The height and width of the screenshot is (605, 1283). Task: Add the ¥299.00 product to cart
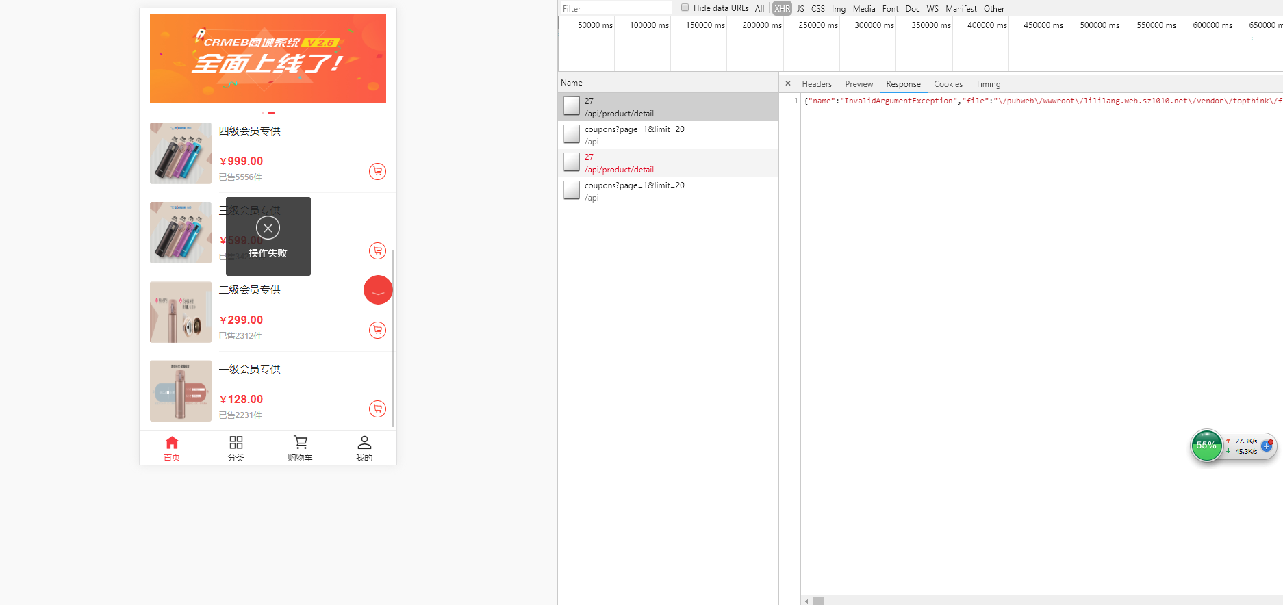(377, 330)
